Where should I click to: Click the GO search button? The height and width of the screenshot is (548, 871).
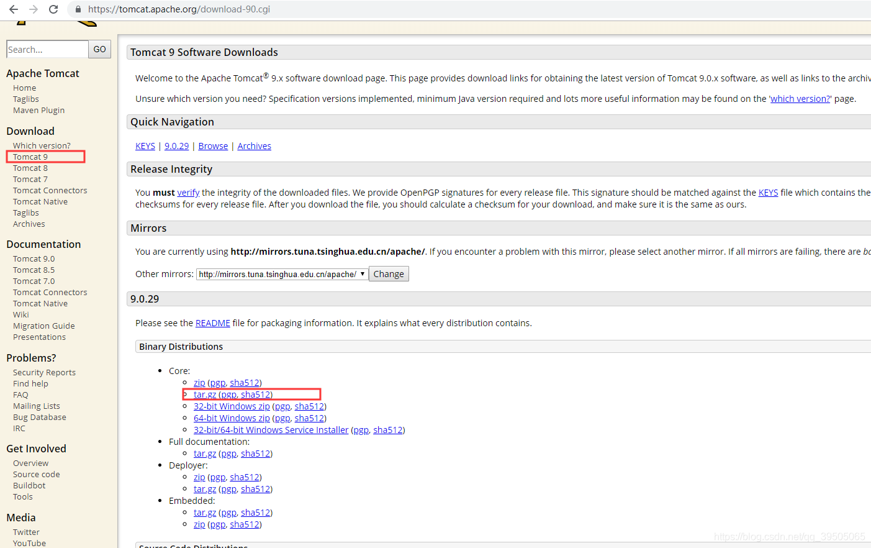coord(100,49)
